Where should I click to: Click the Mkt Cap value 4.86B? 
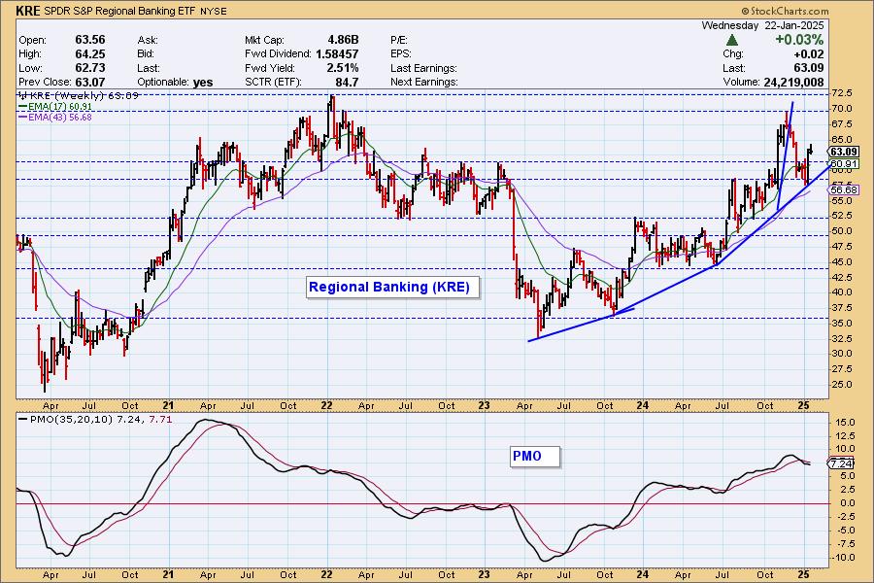tap(343, 40)
